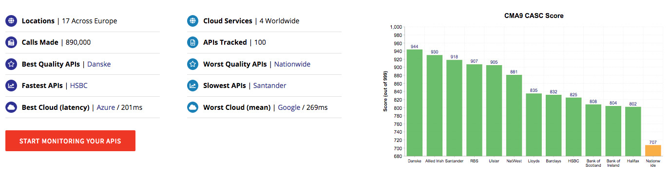670x175 pixels.
Task: Open the HSBC link under Fastest APIs
Action: [x=79, y=86]
